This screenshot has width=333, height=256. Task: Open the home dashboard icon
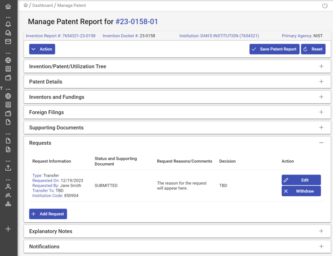tap(8, 6)
